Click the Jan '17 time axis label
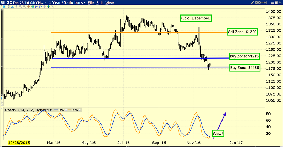The width and height of the screenshot is (283, 147). pyautogui.click(x=236, y=143)
